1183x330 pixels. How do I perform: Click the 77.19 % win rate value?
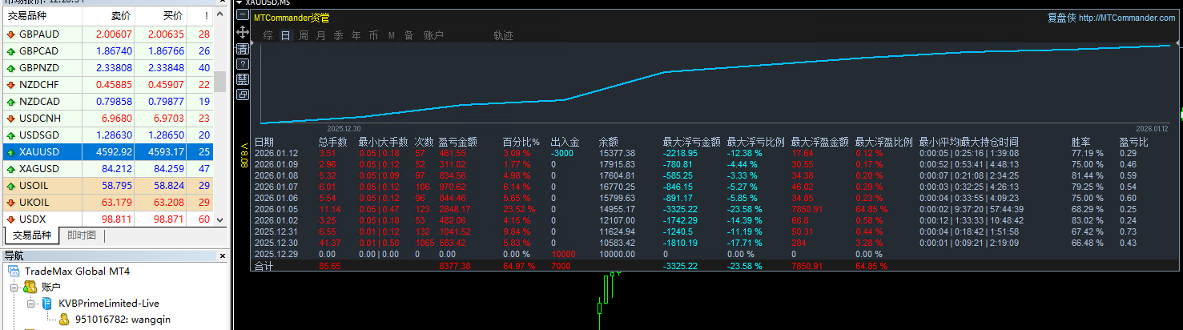pyautogui.click(x=1088, y=153)
